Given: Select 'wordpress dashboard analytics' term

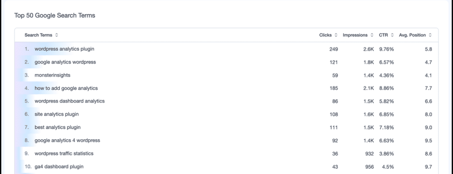Looking at the screenshot, I should pyautogui.click(x=69, y=101).
